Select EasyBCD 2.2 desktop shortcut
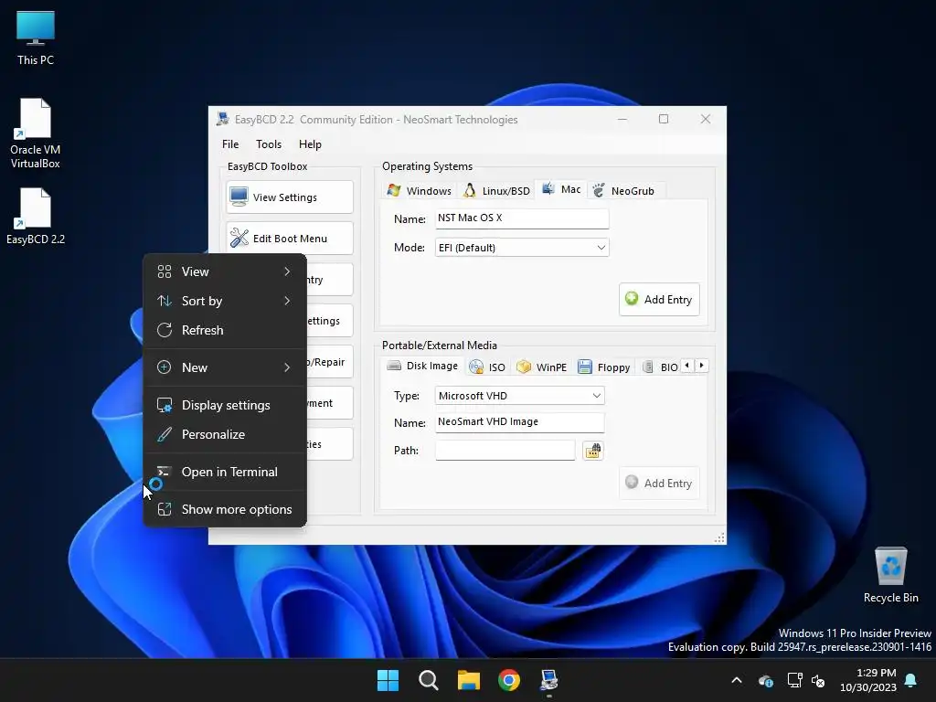The image size is (936, 702). click(36, 216)
